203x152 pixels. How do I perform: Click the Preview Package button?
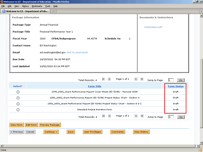tap(50, 125)
